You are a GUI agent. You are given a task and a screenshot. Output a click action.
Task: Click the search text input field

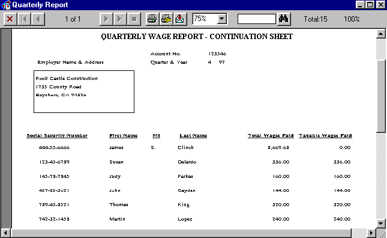click(256, 19)
